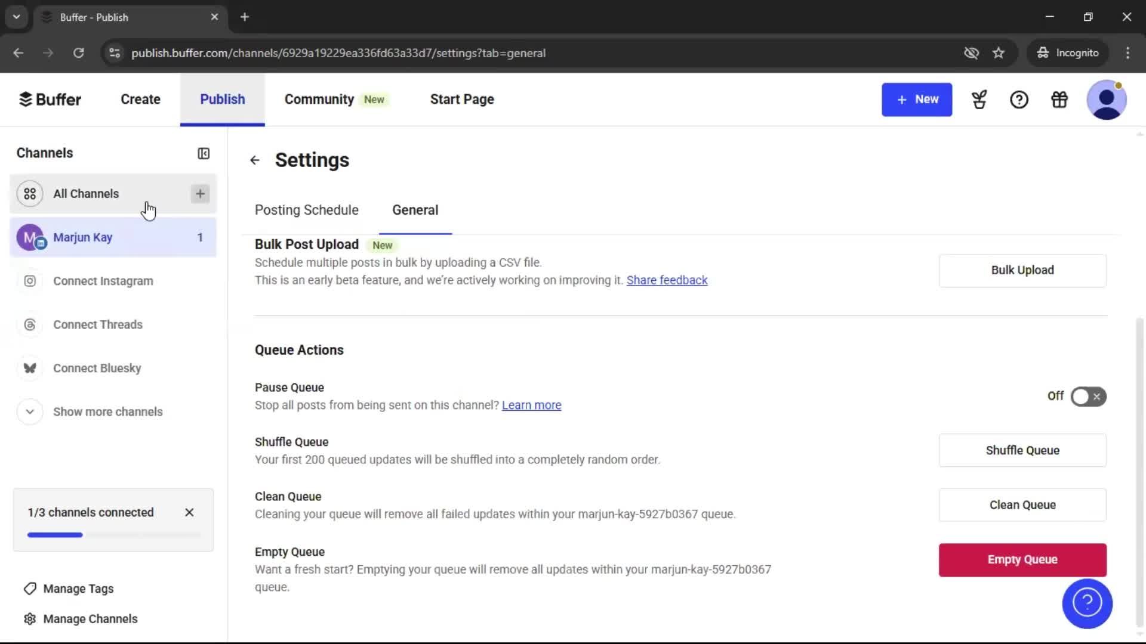This screenshot has width=1146, height=644.
Task: Click the plus icon to add a channel
Action: 200,194
